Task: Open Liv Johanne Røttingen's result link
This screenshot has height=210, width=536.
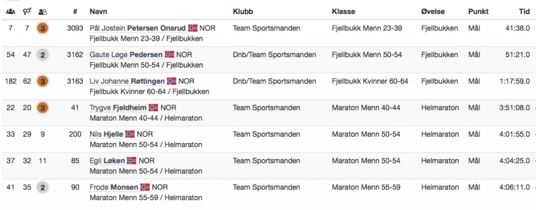Action: coord(127,81)
